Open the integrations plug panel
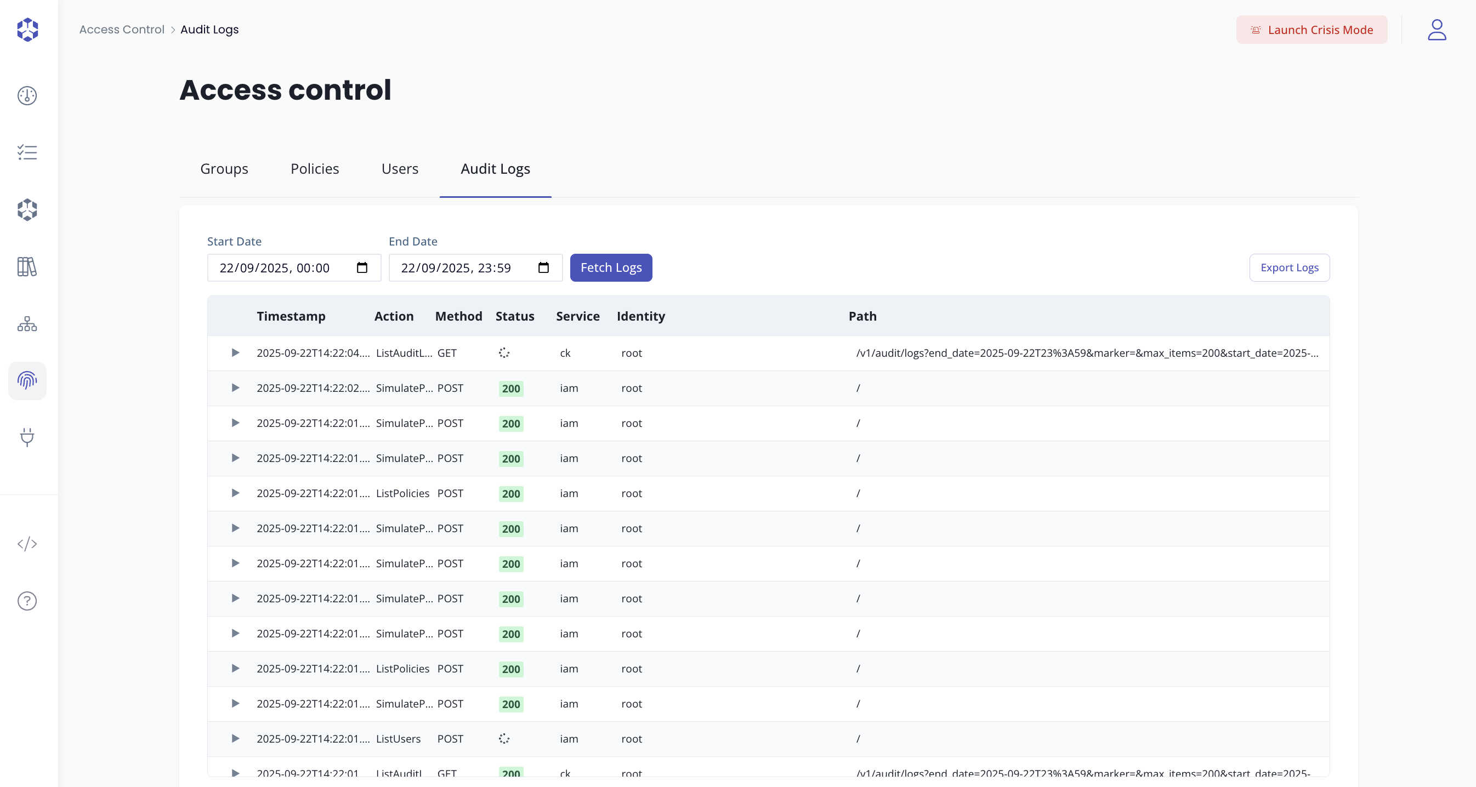The width and height of the screenshot is (1476, 787). click(27, 437)
